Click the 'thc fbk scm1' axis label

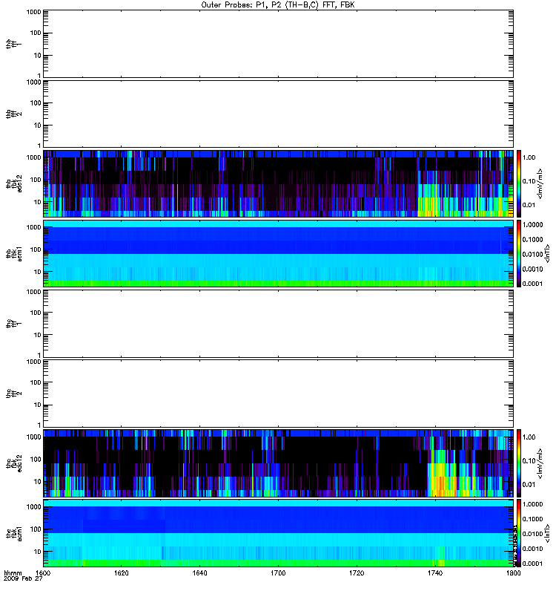[x=13, y=532]
